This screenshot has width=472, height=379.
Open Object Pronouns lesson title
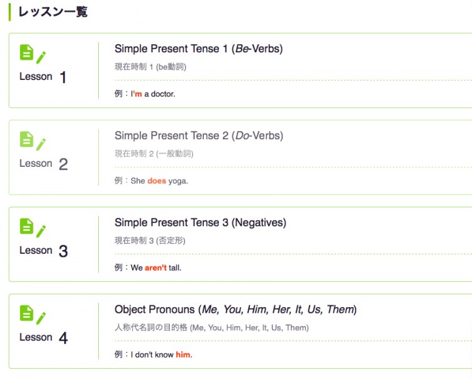point(235,310)
